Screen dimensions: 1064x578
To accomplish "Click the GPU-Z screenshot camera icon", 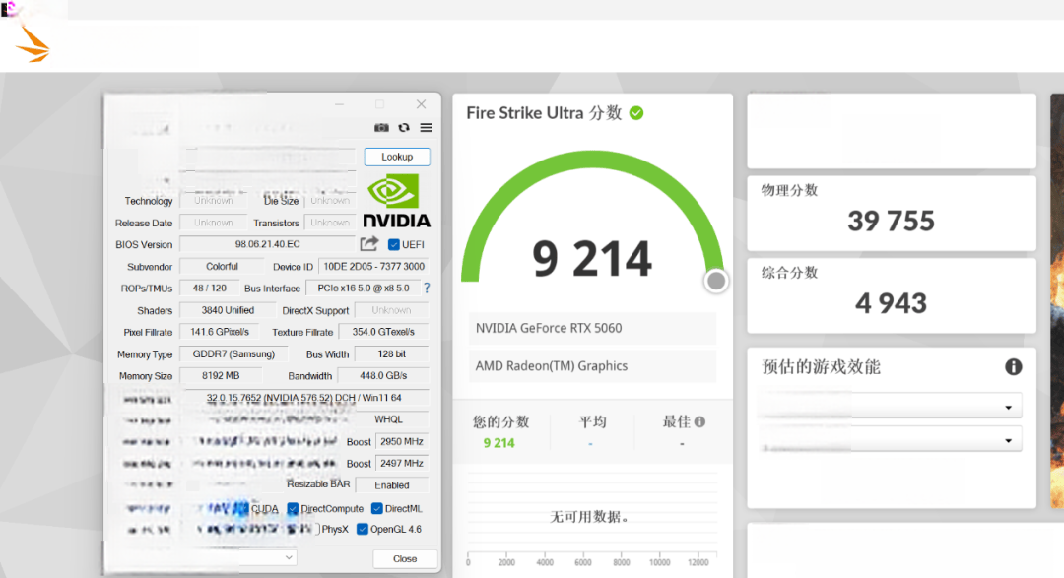I will (x=381, y=128).
